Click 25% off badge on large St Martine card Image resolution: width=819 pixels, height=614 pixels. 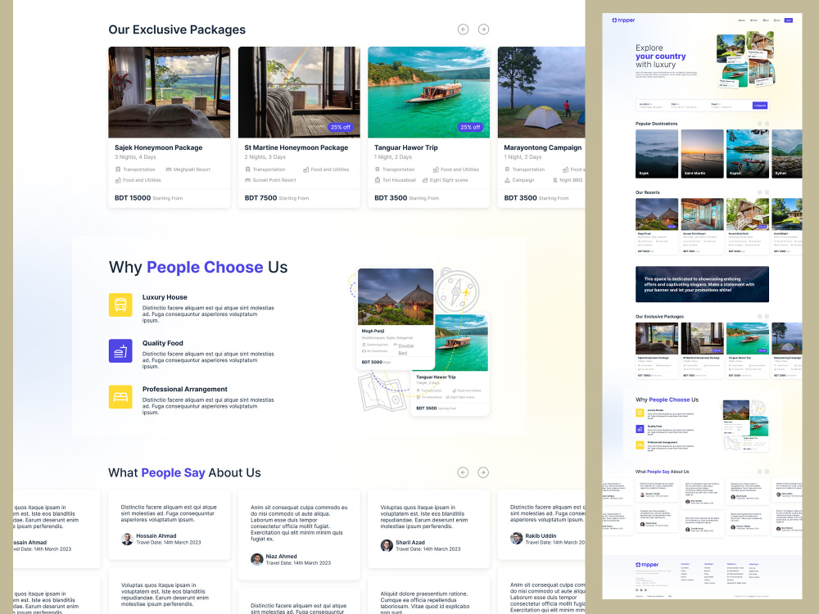point(341,127)
